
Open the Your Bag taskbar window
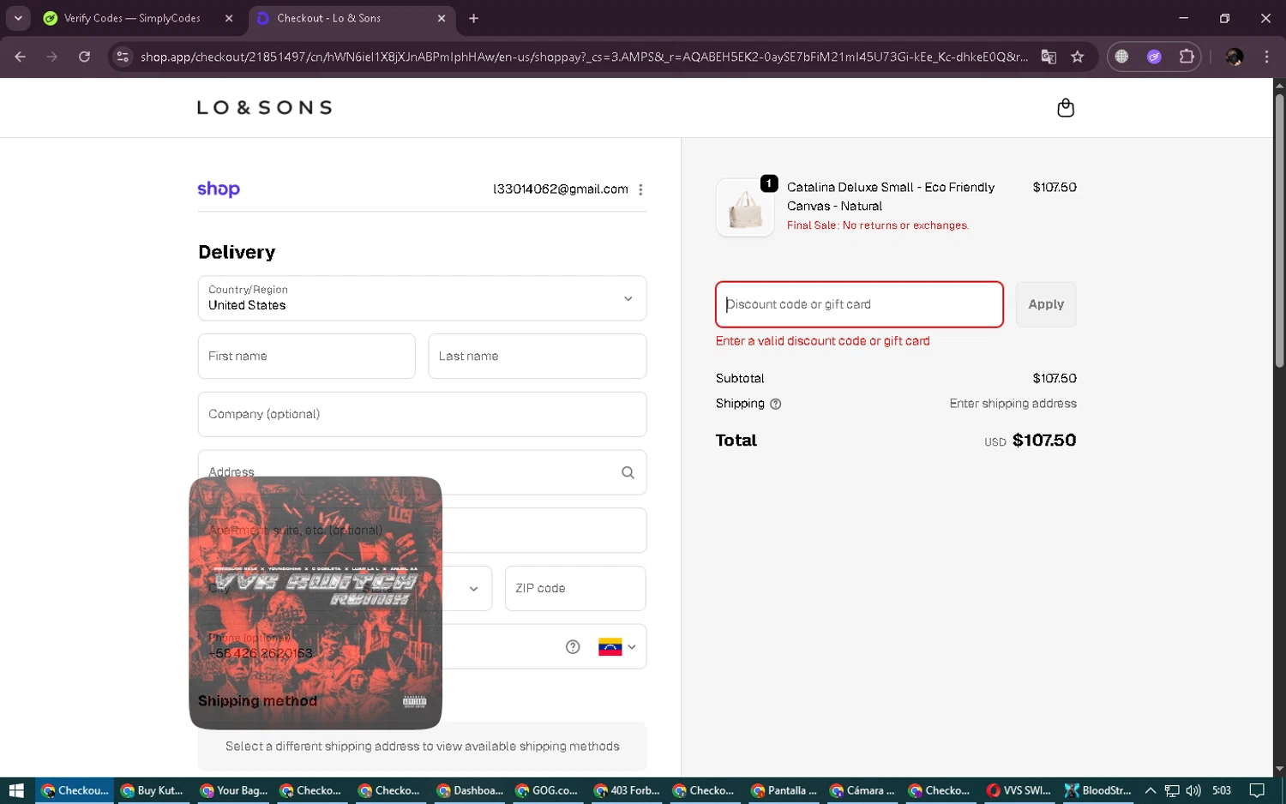point(233,790)
